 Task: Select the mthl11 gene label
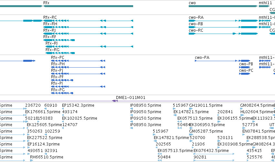[x=265, y=3]
